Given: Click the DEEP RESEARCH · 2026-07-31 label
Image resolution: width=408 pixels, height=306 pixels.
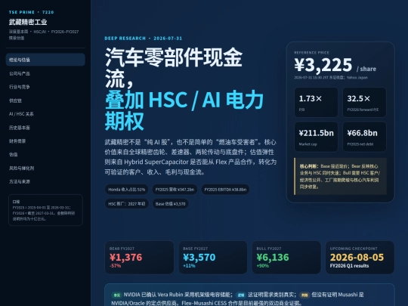Looking at the screenshot, I should coord(144,39).
